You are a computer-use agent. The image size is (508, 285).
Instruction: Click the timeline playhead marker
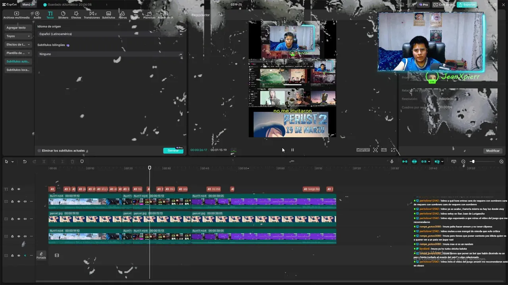(150, 168)
